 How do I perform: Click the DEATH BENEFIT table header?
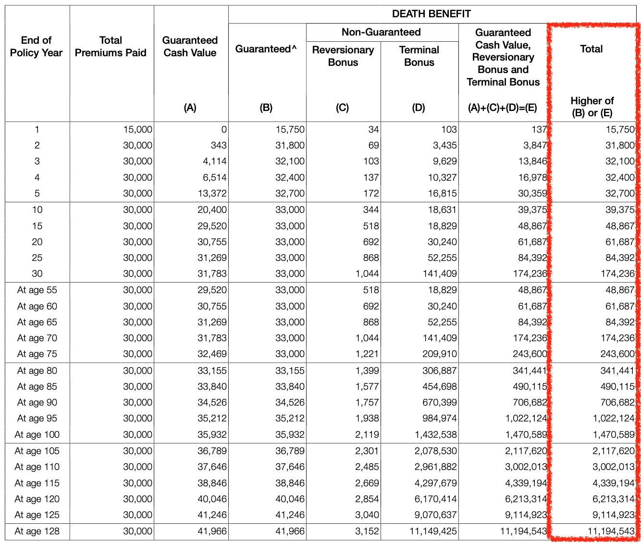tap(431, 14)
